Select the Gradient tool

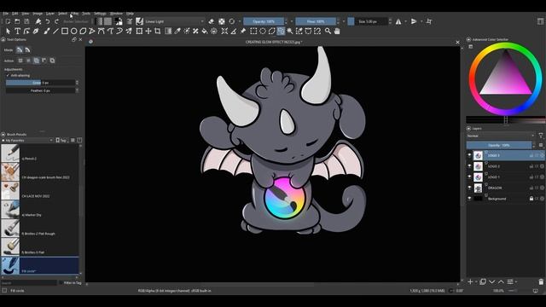click(168, 32)
